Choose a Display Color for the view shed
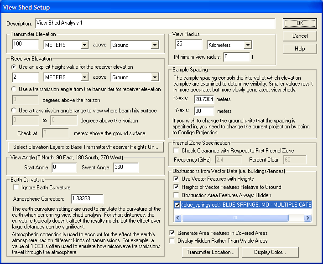Screen dimensions: 323x264 [270, 252]
